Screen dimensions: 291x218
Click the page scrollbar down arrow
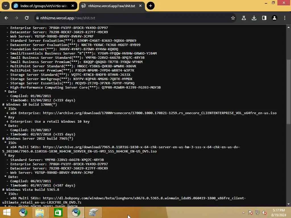point(288,204)
